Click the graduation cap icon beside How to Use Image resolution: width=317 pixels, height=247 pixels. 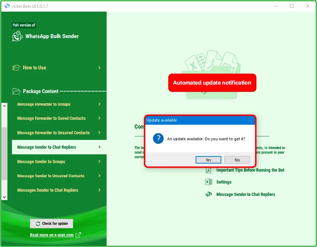coord(16,68)
